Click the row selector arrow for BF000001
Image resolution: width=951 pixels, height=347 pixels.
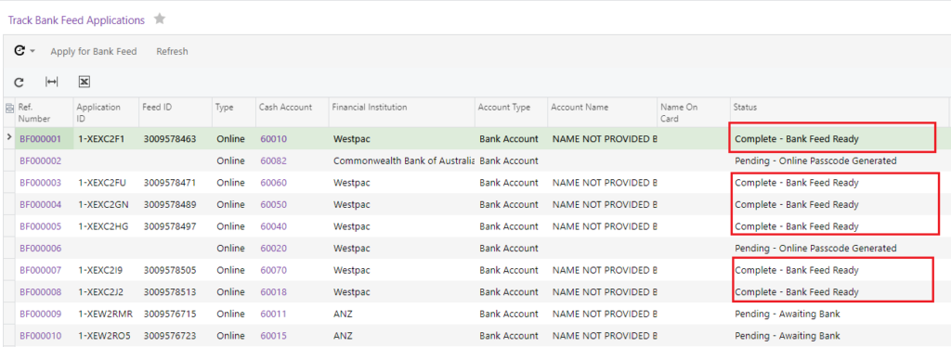coord(8,138)
